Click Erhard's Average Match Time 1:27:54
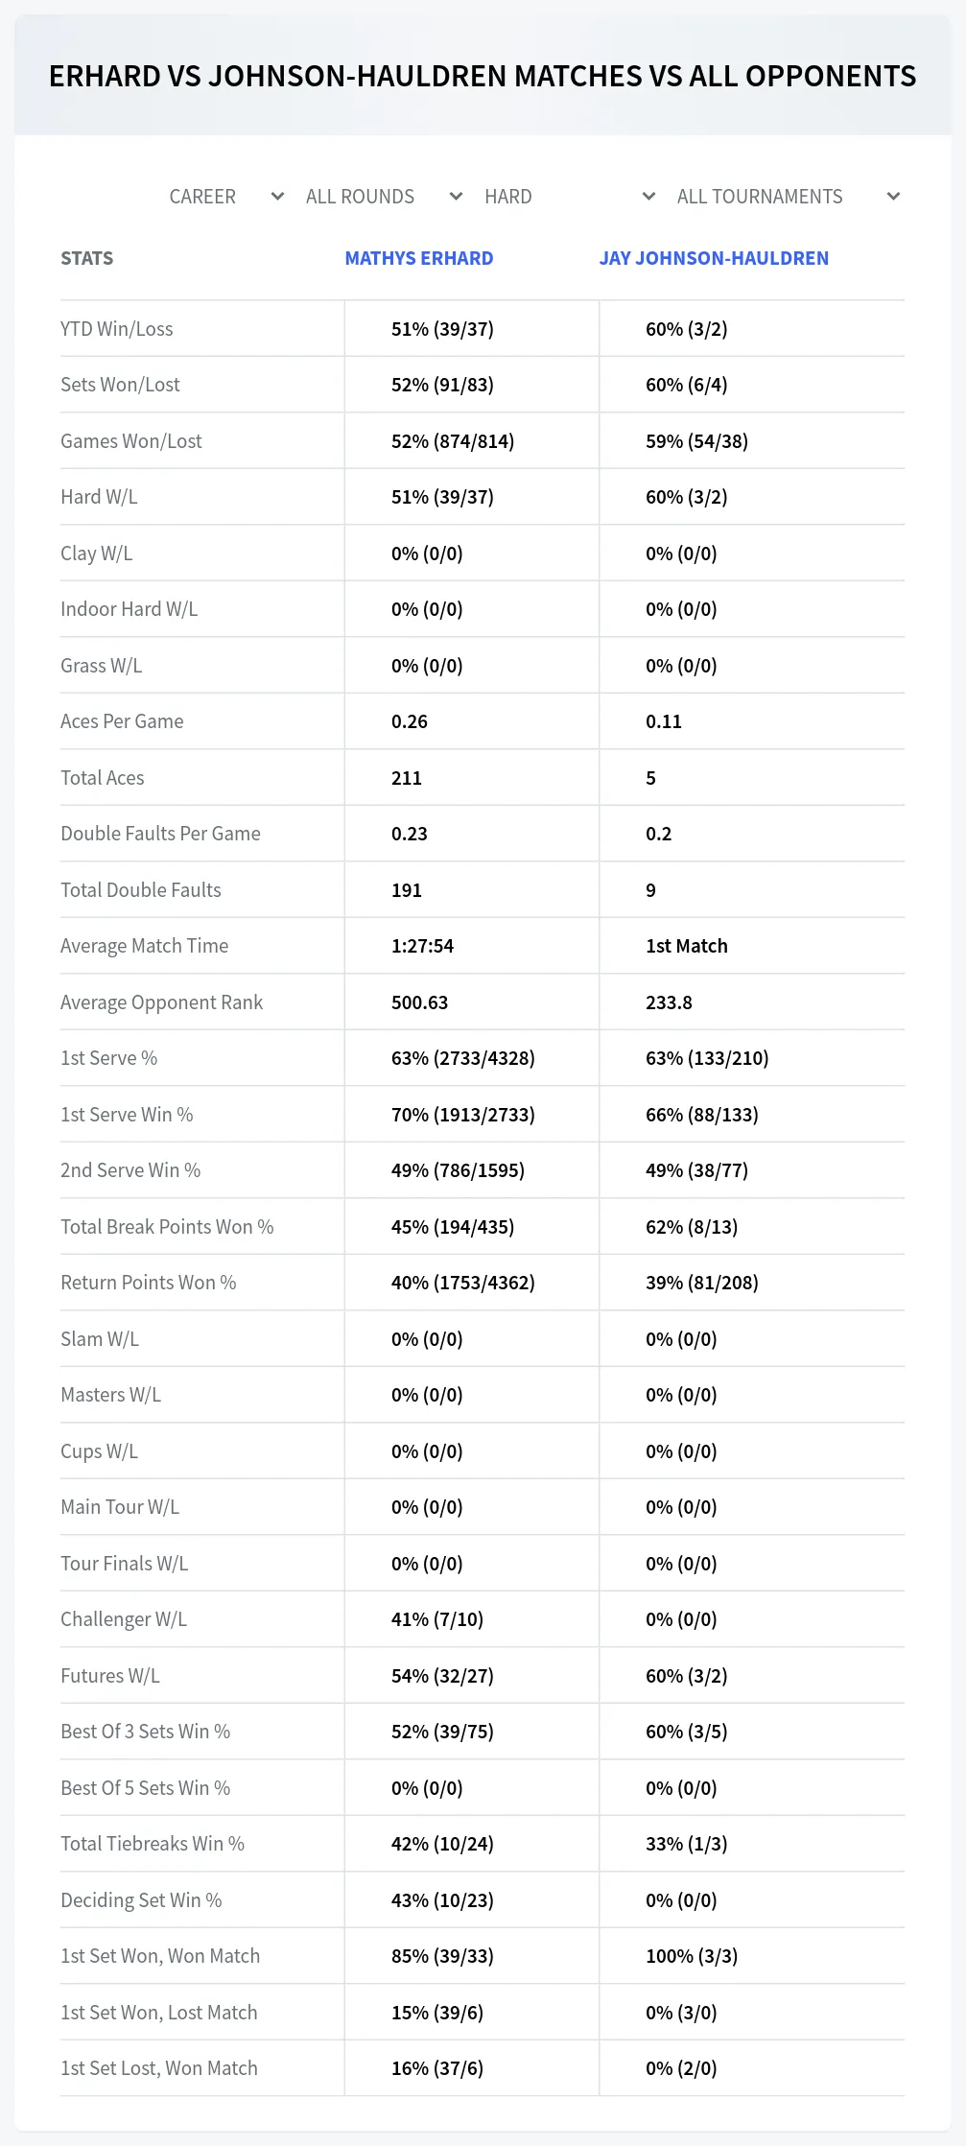 point(422,946)
